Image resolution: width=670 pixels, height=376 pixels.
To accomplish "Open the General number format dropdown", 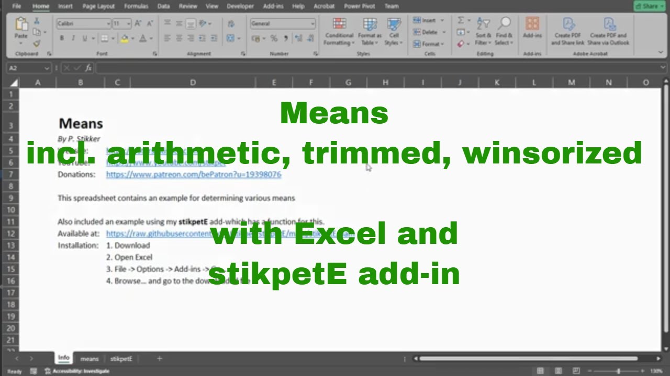I will [x=312, y=24].
